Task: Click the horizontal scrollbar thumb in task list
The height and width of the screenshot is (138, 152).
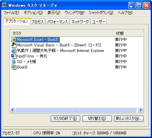Action: 76,110
